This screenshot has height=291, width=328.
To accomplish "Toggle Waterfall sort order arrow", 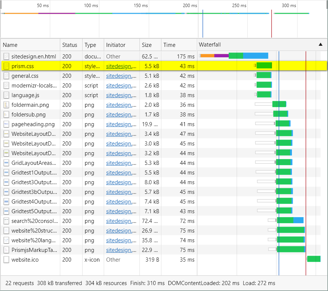I will [321, 44].
